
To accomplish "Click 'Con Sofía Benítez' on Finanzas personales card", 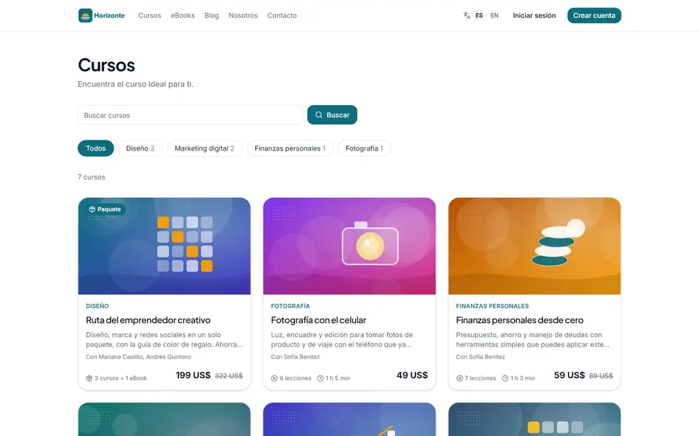I will 481,357.
